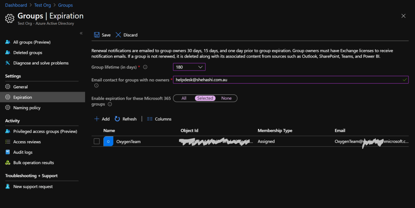Choose None for group expiration
Image resolution: width=415 pixels, height=208 pixels.
(226, 98)
